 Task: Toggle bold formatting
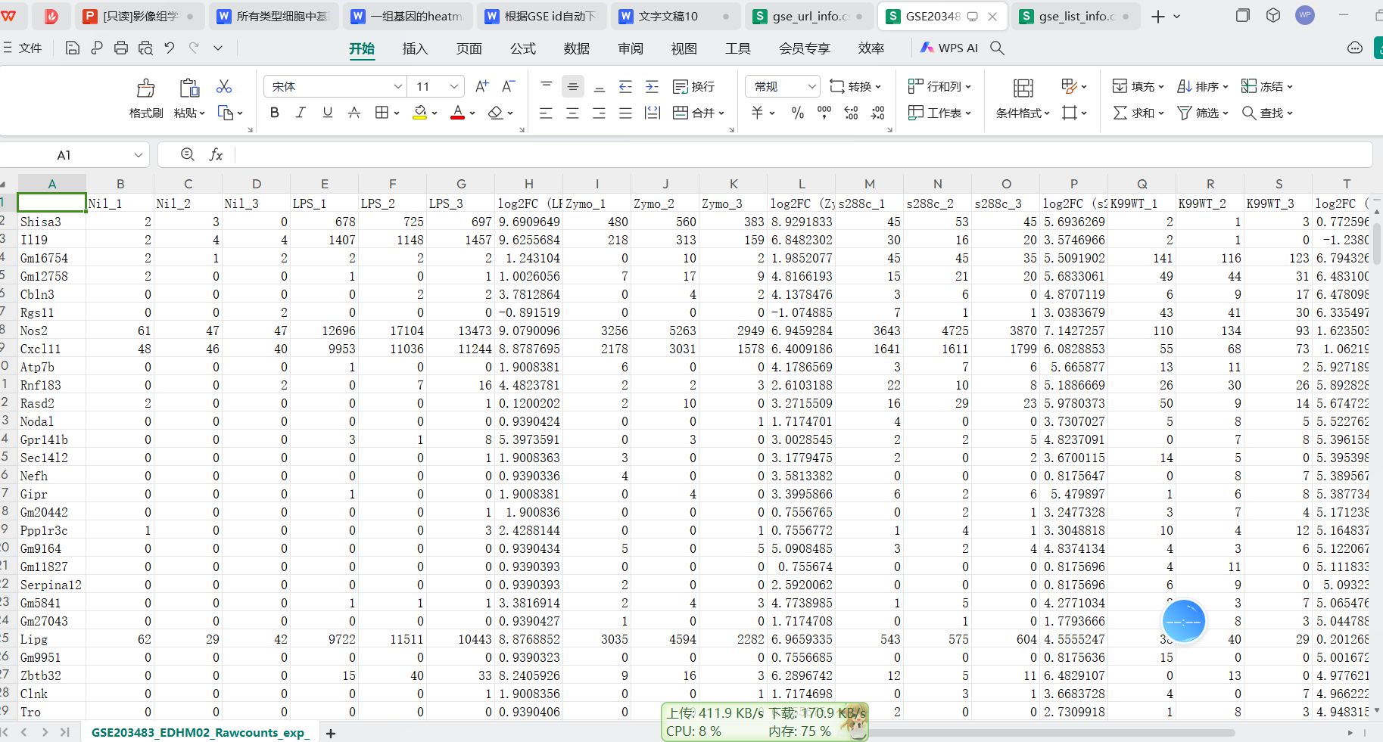click(x=275, y=113)
